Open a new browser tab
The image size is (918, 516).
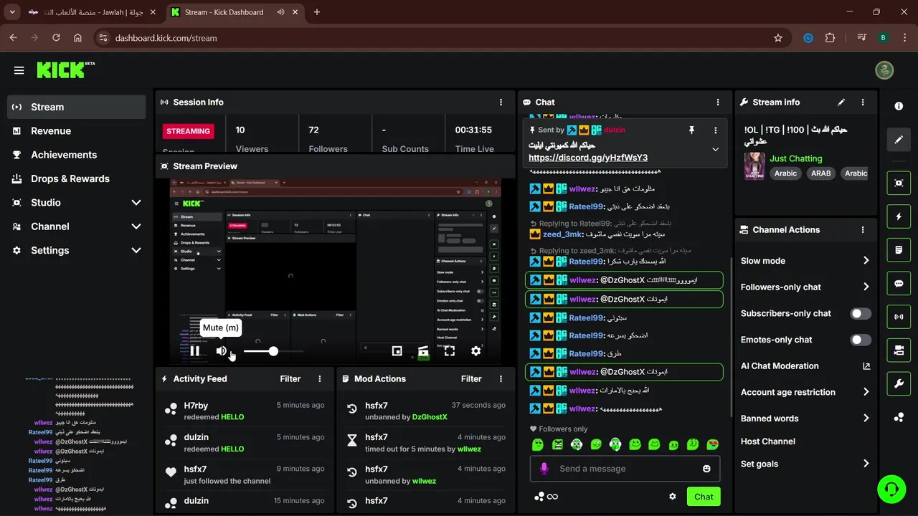[x=317, y=12]
